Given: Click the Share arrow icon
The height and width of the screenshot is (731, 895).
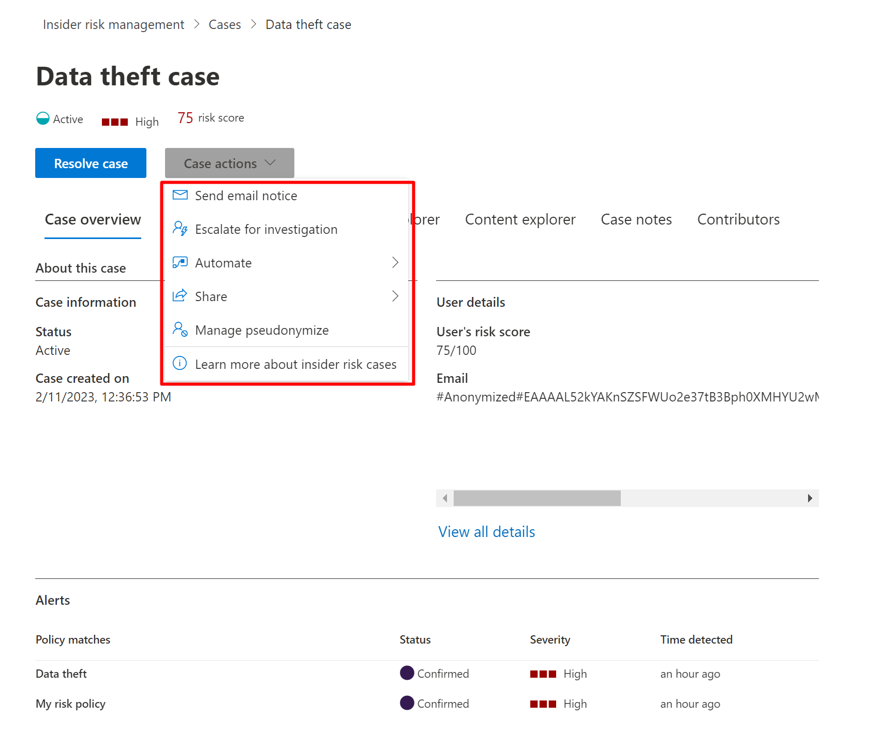Looking at the screenshot, I should coord(180,296).
